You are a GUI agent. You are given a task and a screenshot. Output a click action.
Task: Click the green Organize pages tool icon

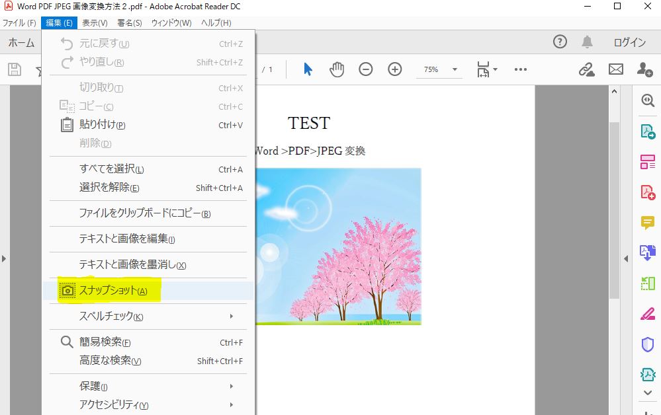(x=648, y=283)
